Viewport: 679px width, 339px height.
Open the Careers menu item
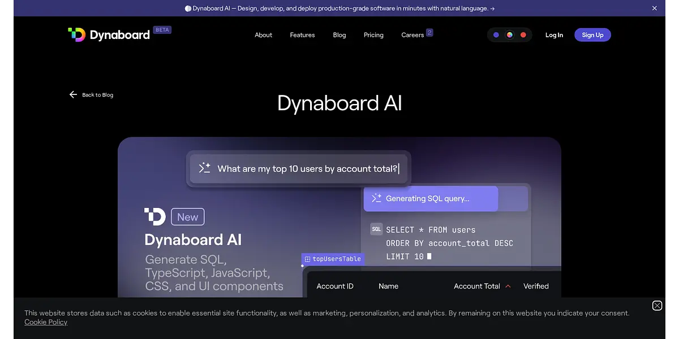click(x=412, y=35)
